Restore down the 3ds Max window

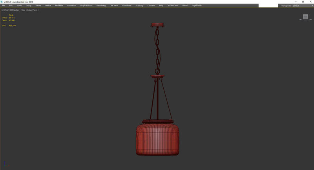[303, 2]
